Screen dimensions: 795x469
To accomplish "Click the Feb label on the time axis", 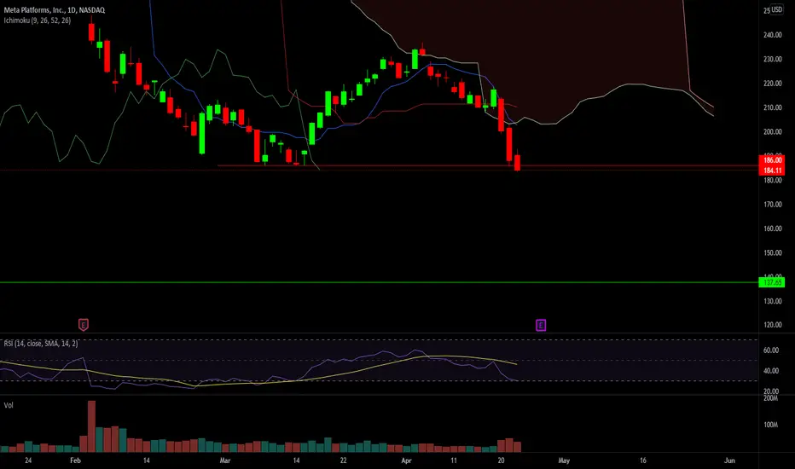I will (x=75, y=460).
